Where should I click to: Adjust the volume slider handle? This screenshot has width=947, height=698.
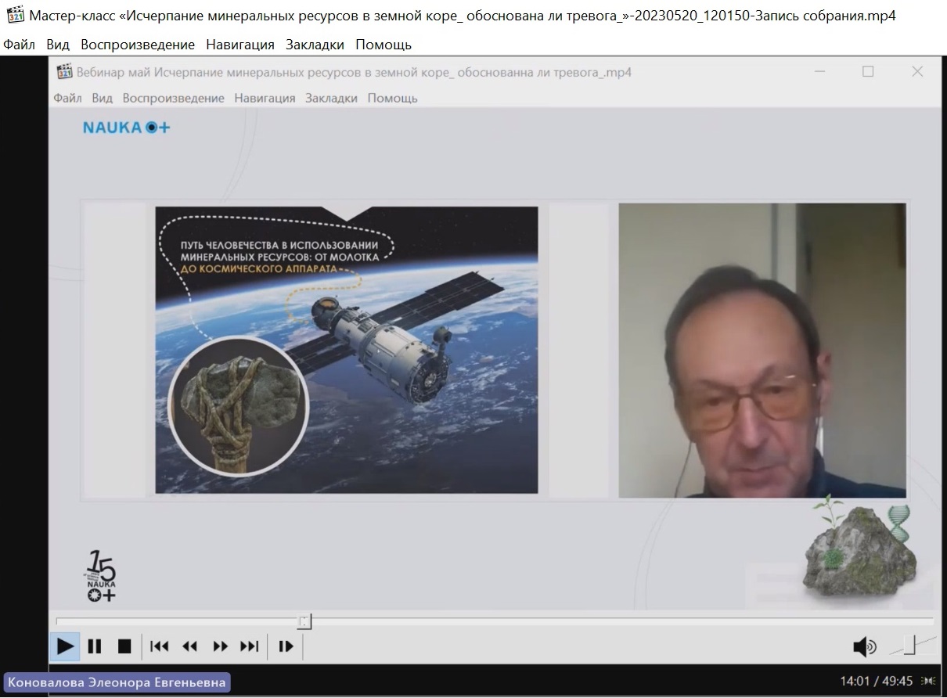coord(909,644)
